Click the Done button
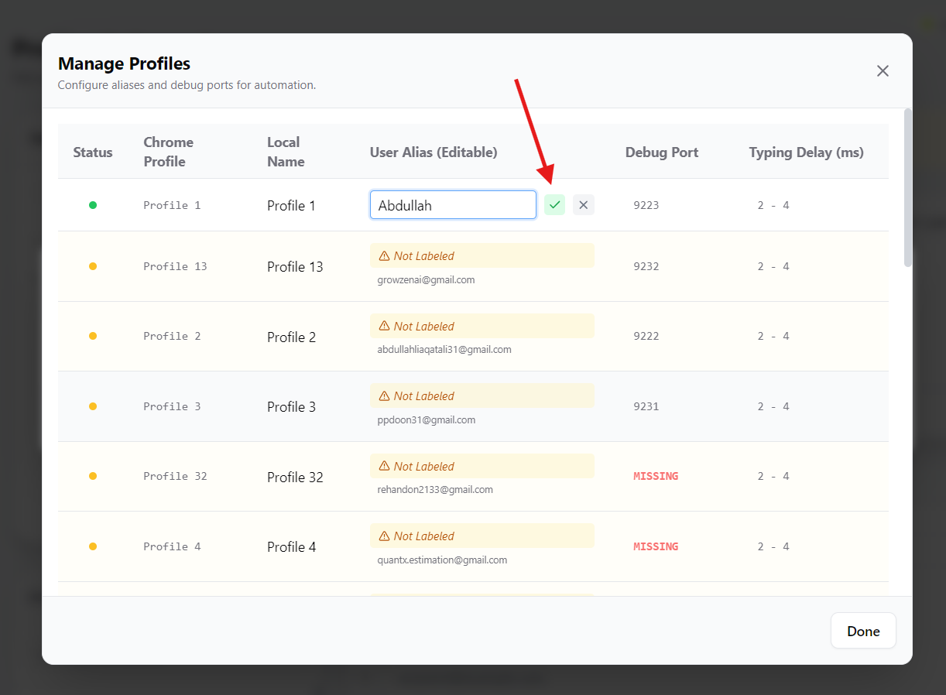The height and width of the screenshot is (695, 946). tap(863, 631)
